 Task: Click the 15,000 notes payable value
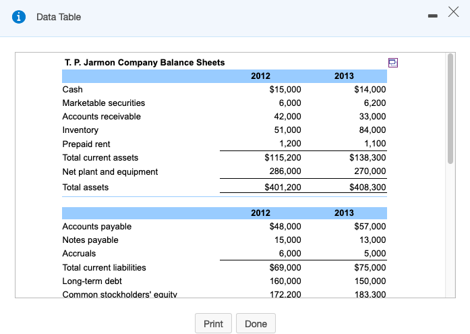(287, 240)
